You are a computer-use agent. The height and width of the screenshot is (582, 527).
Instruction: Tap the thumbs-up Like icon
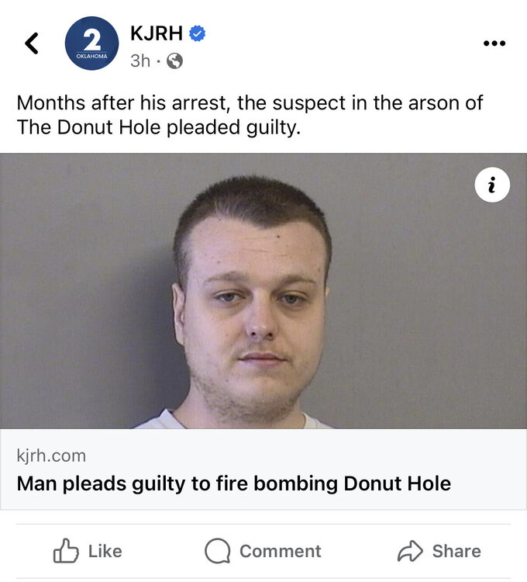pos(67,551)
